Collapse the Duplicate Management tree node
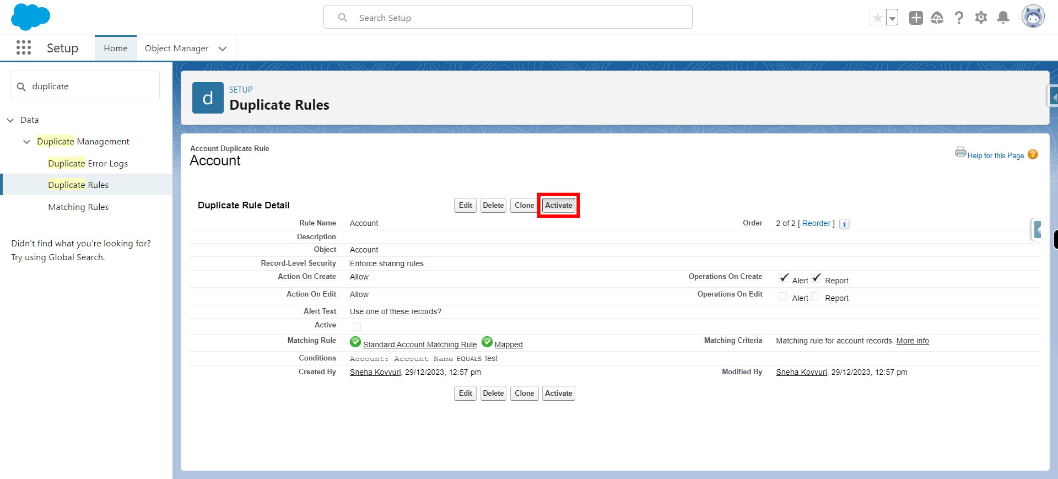Image resolution: width=1058 pixels, height=479 pixels. 26,142
